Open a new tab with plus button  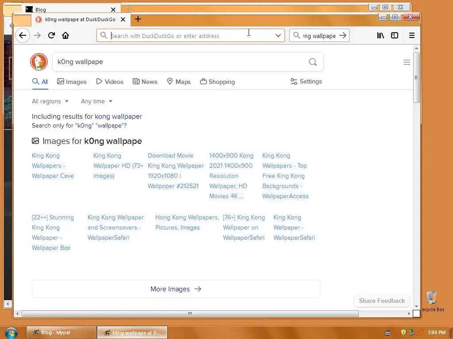click(x=138, y=19)
